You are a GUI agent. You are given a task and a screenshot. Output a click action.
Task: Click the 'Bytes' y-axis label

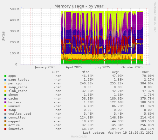pyautogui.click(x=3, y=36)
